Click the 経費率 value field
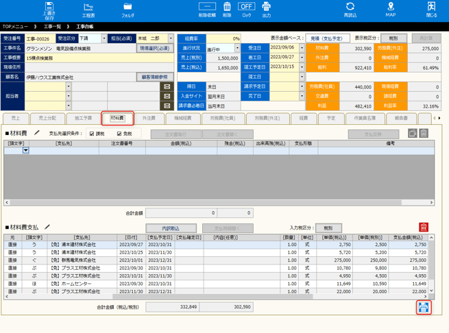The width and height of the screenshot is (449, 333). click(223, 38)
